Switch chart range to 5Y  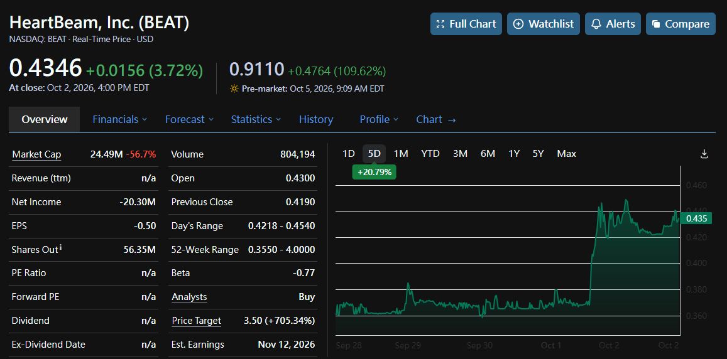[x=538, y=154]
